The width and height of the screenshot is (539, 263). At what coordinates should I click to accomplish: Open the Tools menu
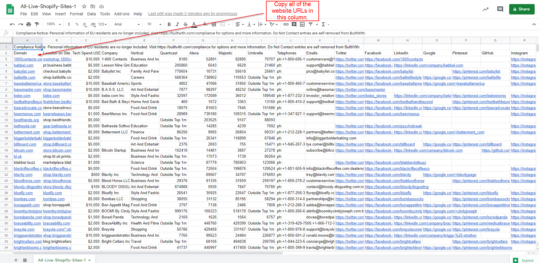(105, 14)
